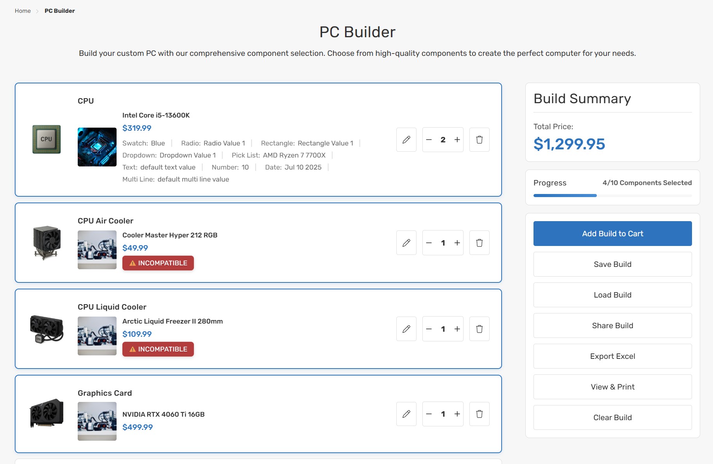Decrease quantity of Cooler Master Hyper 212
The height and width of the screenshot is (464, 713).
[429, 243]
